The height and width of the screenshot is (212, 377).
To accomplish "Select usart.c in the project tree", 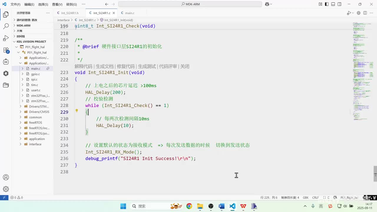I will (x=32, y=90).
